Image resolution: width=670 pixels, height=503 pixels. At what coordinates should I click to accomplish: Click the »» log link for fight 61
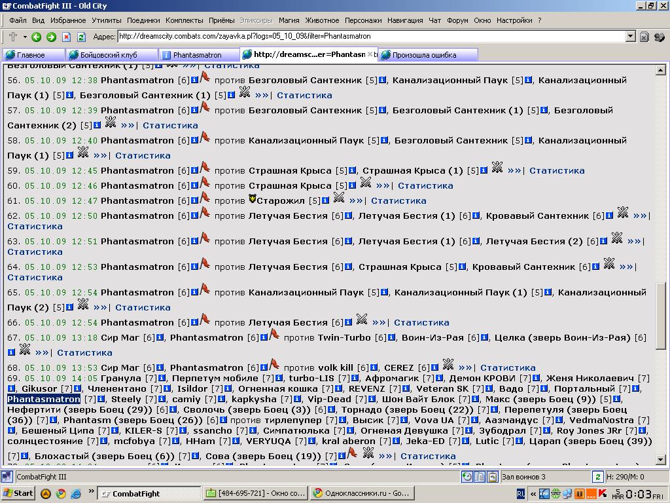point(355,200)
